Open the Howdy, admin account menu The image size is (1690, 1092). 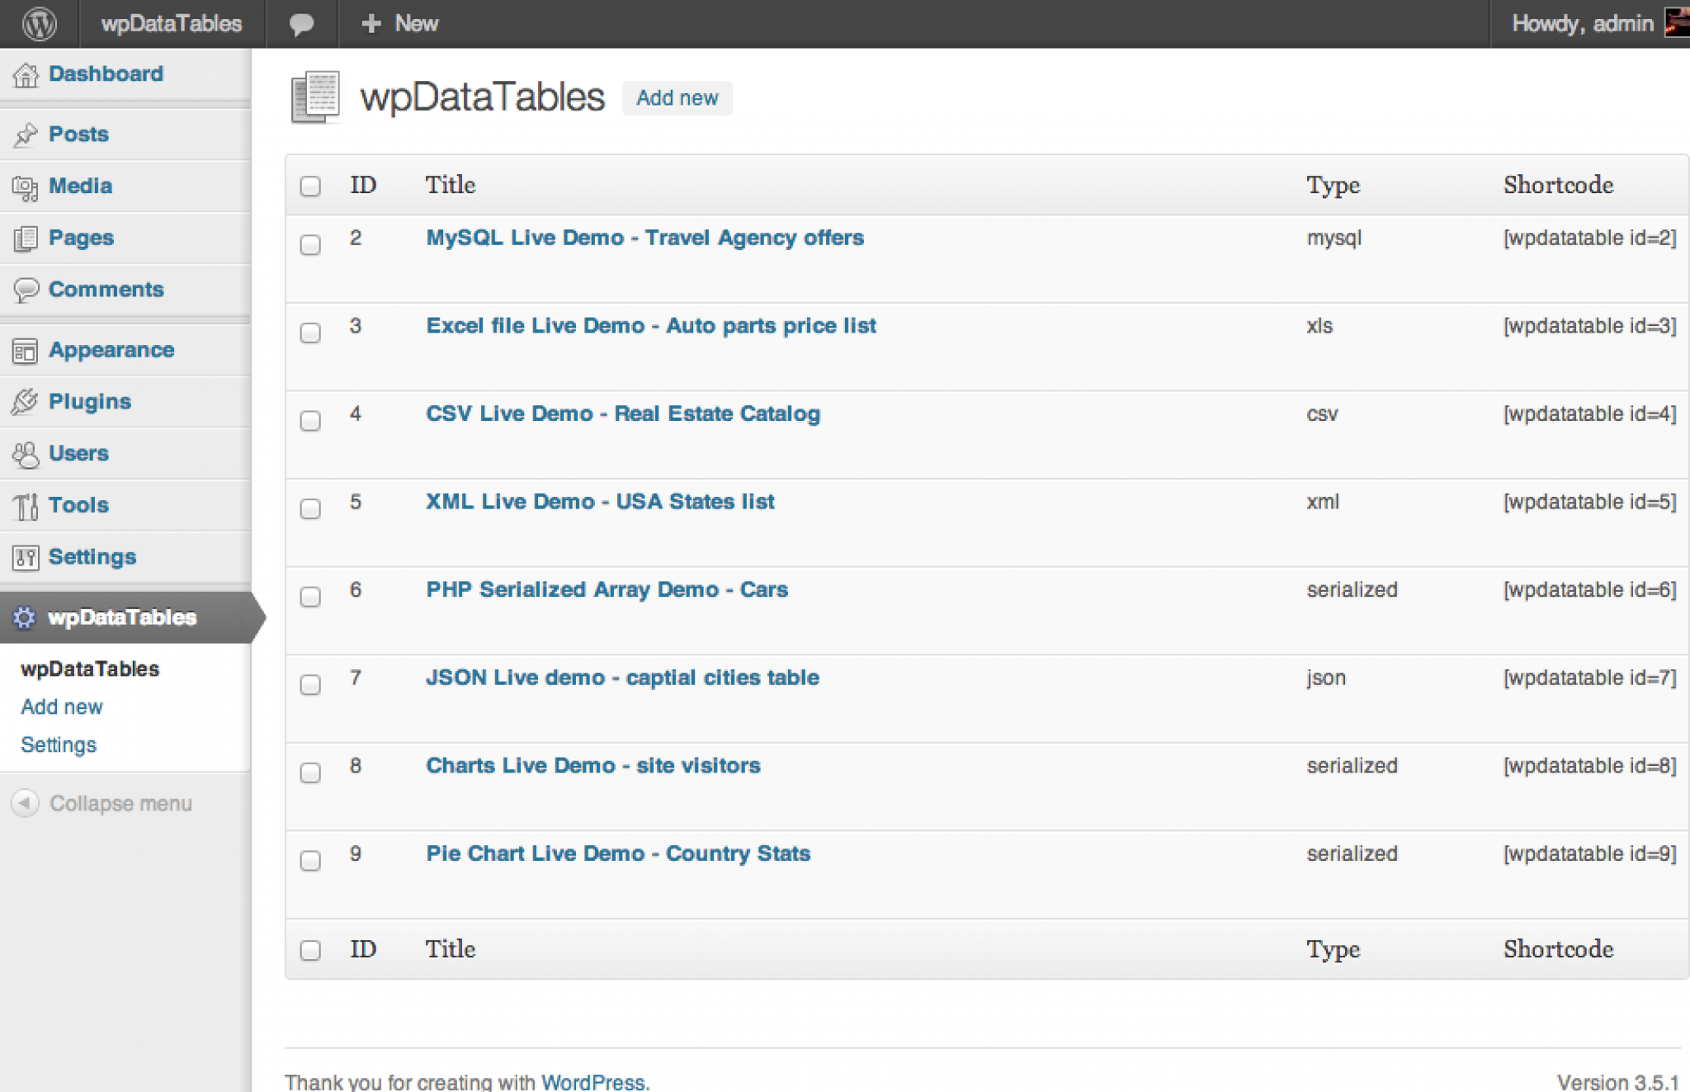click(x=1582, y=23)
